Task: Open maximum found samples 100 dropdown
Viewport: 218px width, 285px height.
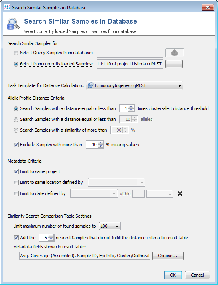Action: (x=110, y=226)
